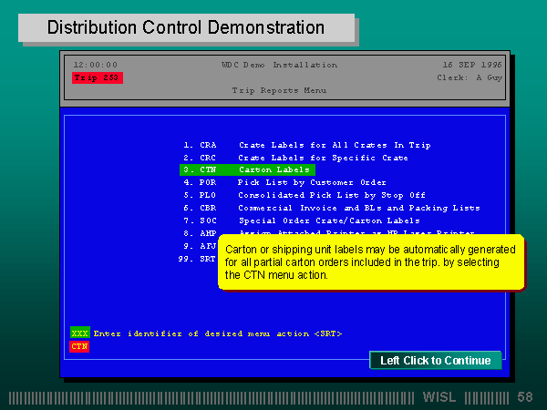
Task: Choose 6 CBR Commercial Invoice and BLs option
Action: pos(332,208)
